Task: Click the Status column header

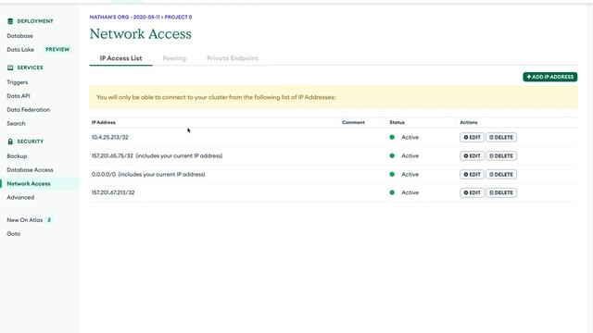Action: click(397, 122)
